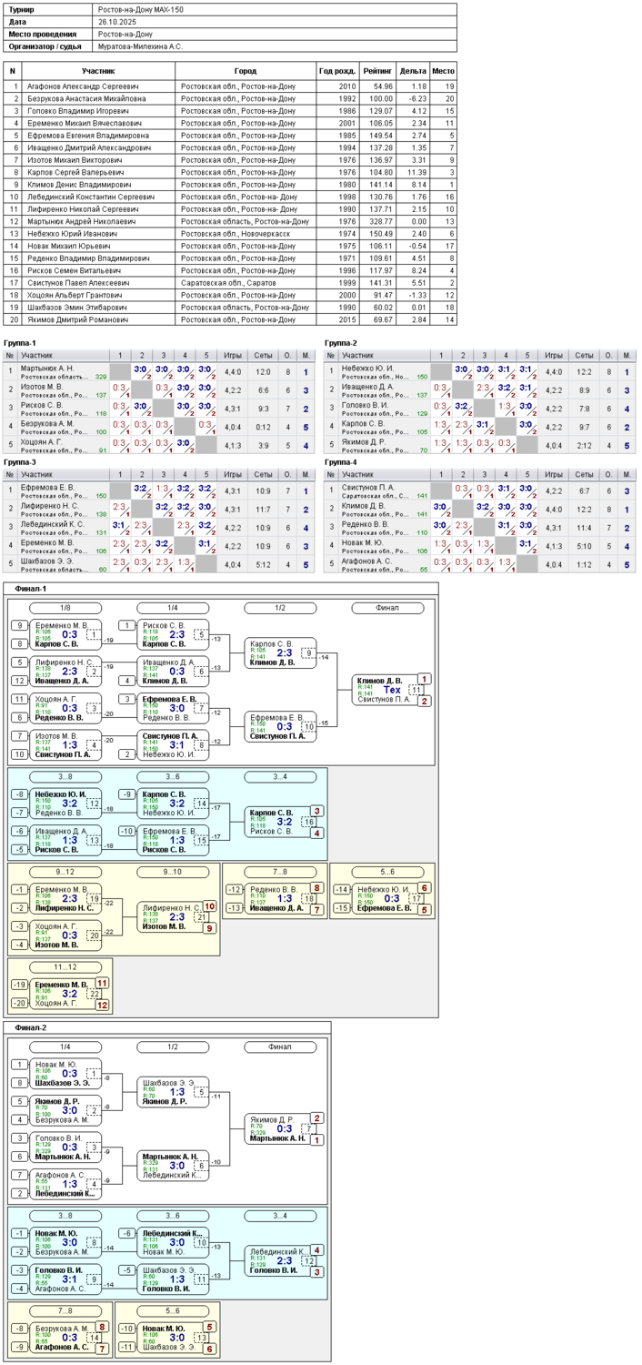Open the Группа-1 heading
The image size is (642, 1365).
(x=24, y=342)
